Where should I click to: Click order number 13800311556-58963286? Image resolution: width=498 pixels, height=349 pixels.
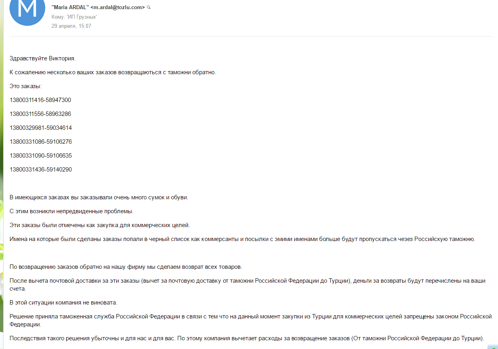pyautogui.click(x=40, y=114)
